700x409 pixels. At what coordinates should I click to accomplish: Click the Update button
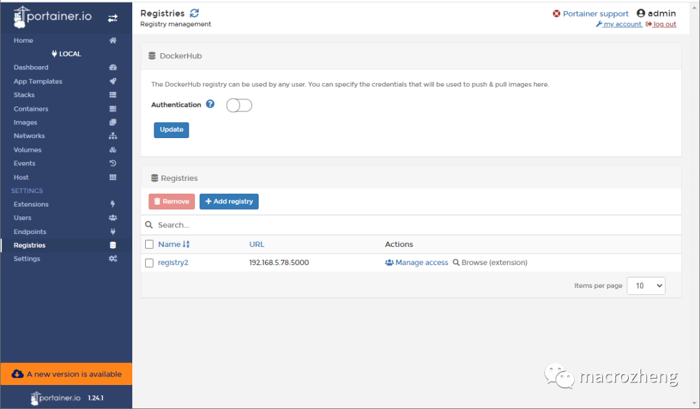pos(171,130)
